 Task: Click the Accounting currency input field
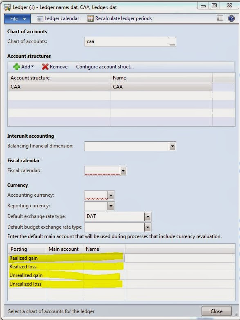(96, 195)
